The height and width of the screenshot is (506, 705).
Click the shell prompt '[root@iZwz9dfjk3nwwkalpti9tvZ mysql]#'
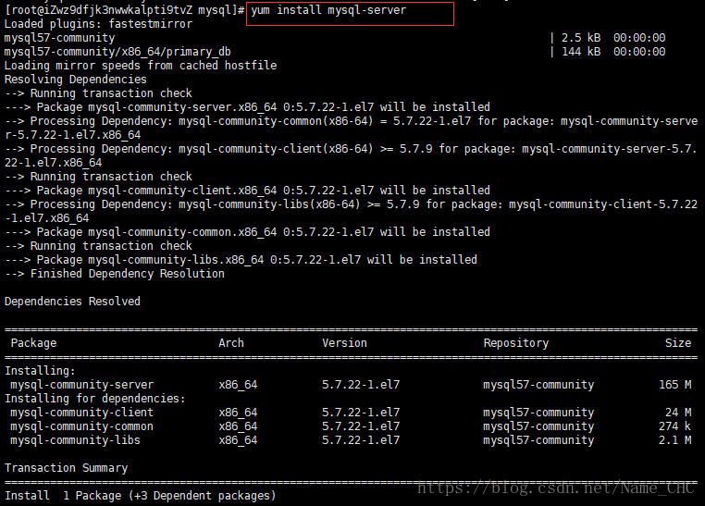click(125, 10)
